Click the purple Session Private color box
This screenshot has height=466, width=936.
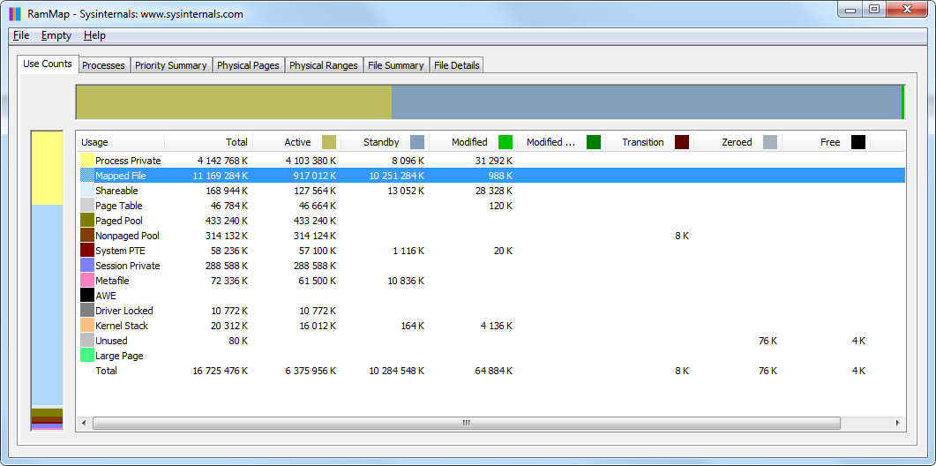tap(87, 266)
